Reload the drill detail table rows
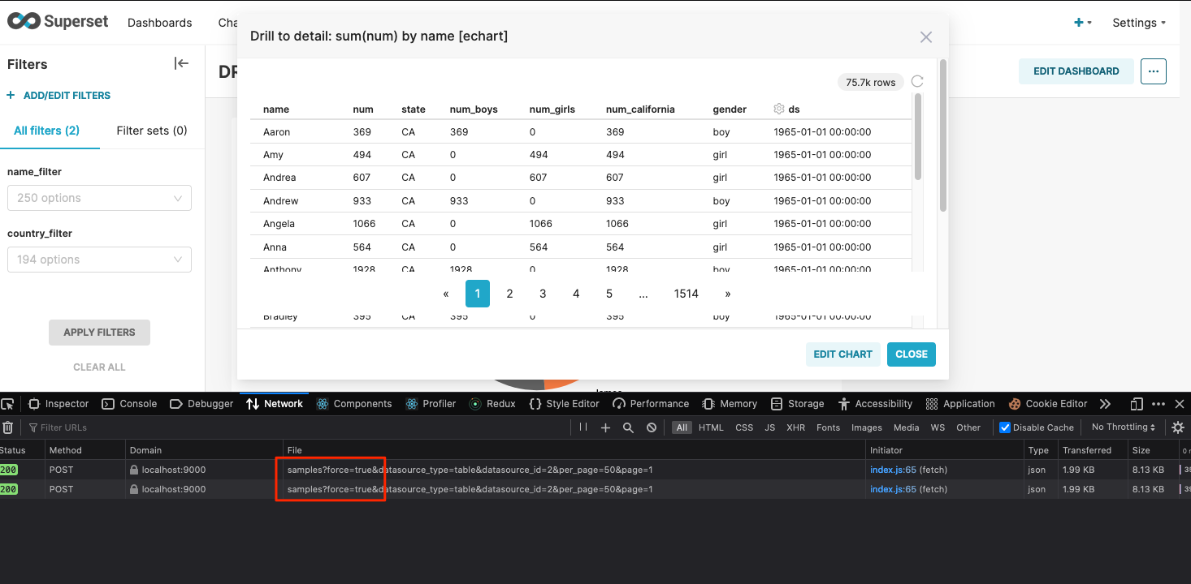This screenshot has width=1191, height=584. point(917,81)
